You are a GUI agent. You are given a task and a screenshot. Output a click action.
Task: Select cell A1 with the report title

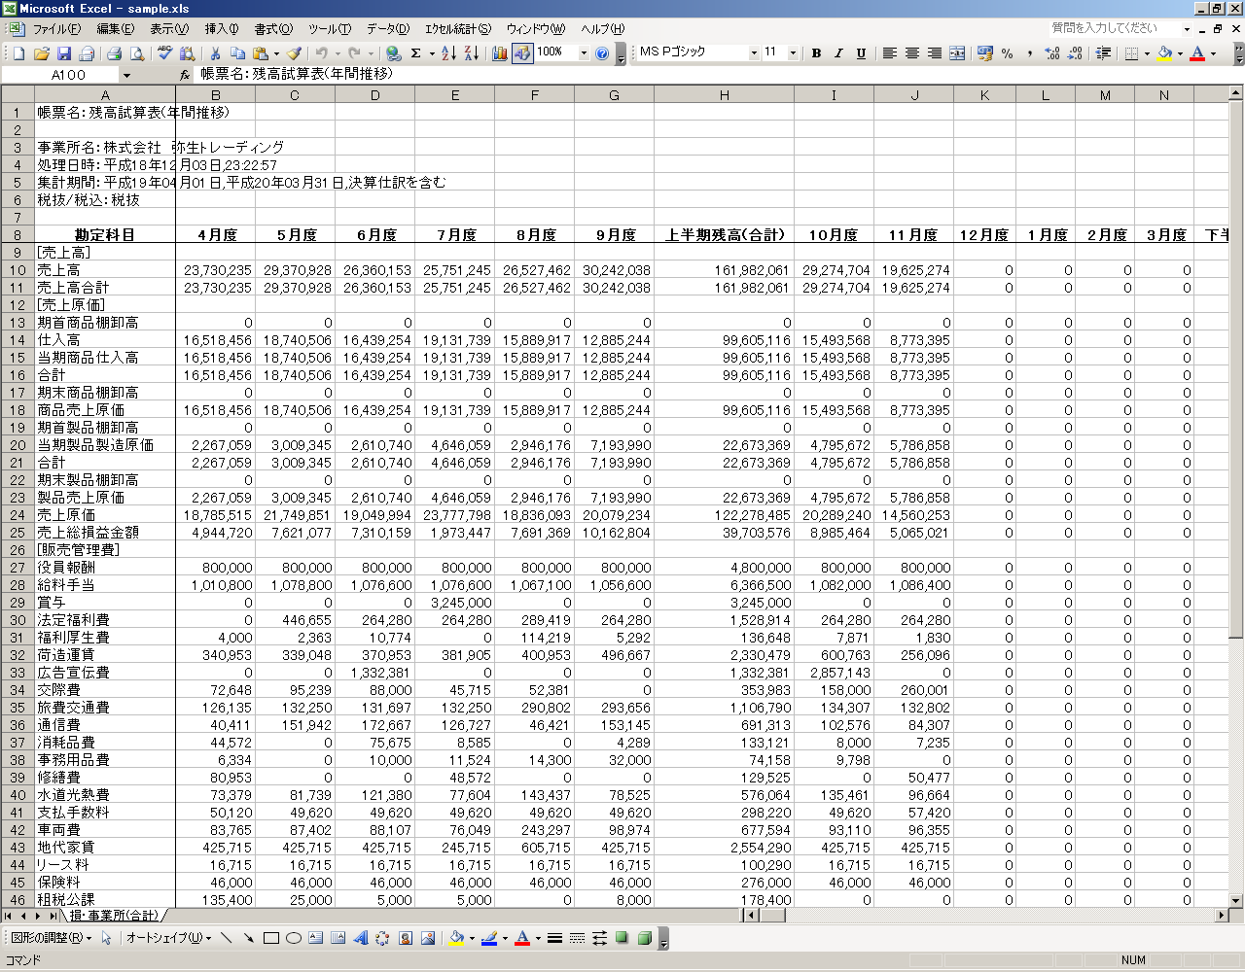click(x=105, y=113)
